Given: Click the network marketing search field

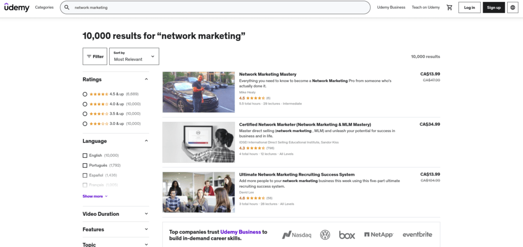Looking at the screenshot, I should click(215, 7).
